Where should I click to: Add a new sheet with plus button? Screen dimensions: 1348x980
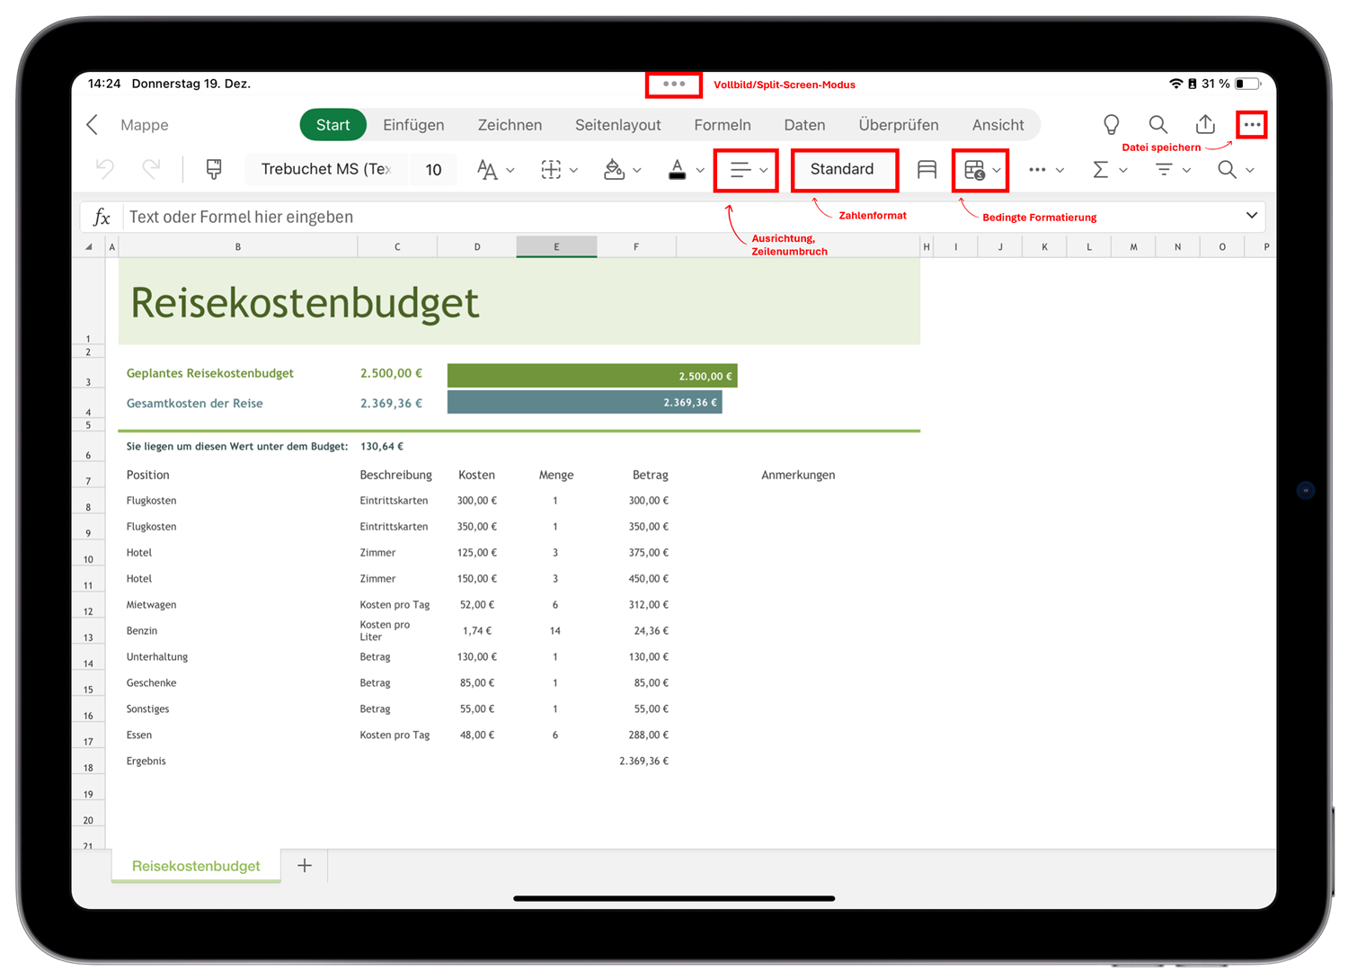pyautogui.click(x=305, y=866)
